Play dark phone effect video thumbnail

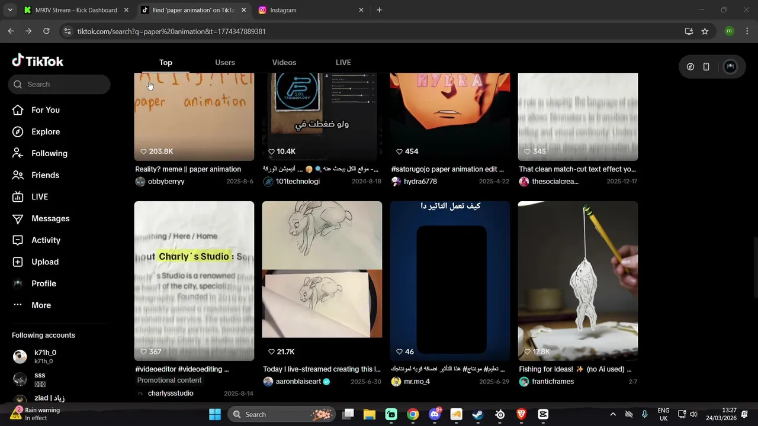tap(450, 281)
